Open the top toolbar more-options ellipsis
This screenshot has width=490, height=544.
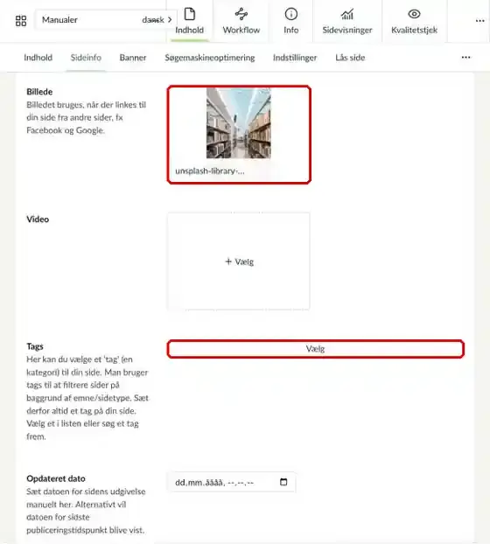[x=479, y=21]
